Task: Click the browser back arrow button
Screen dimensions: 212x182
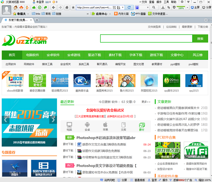Action: click(x=54, y=8)
